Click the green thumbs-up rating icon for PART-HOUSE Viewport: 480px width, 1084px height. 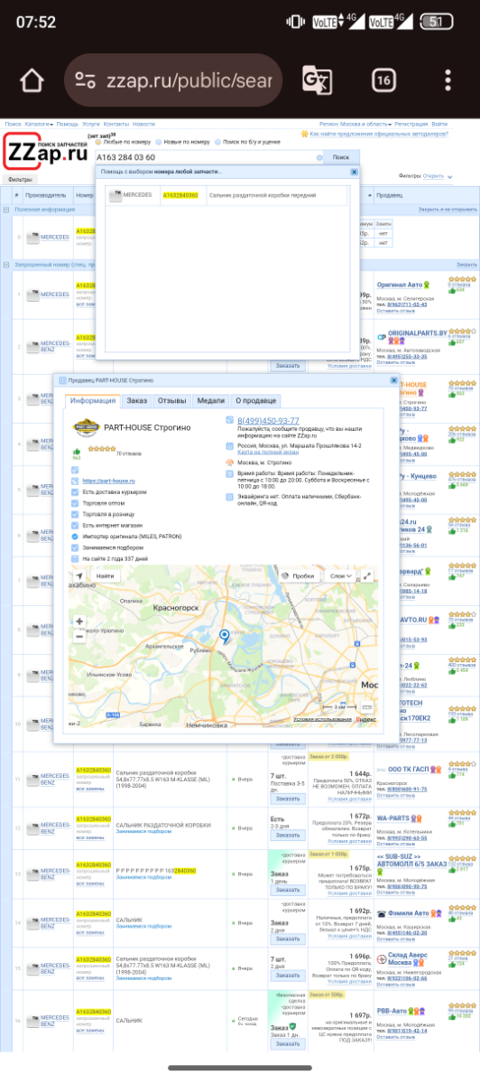coord(77,451)
